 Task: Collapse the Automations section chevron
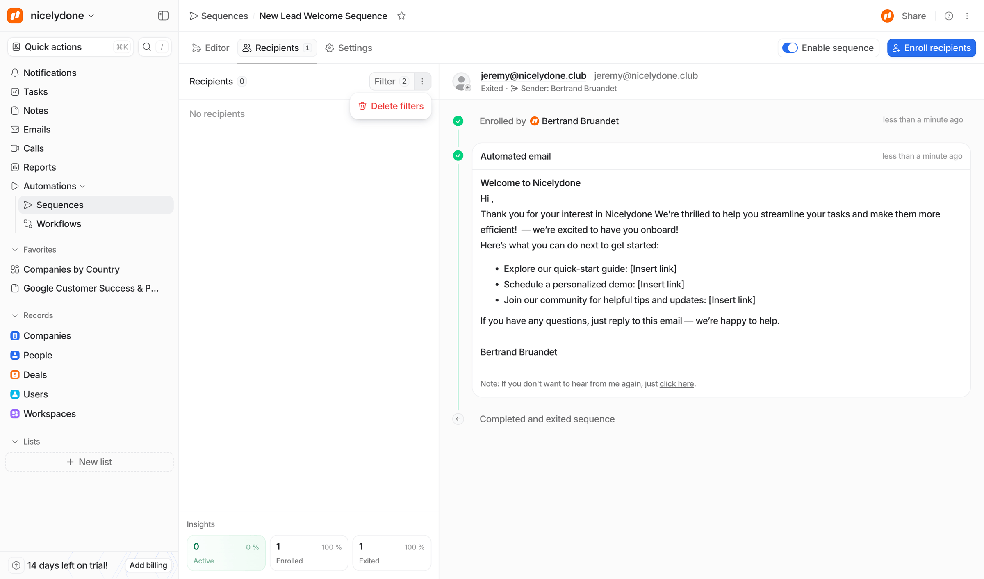[x=83, y=186]
